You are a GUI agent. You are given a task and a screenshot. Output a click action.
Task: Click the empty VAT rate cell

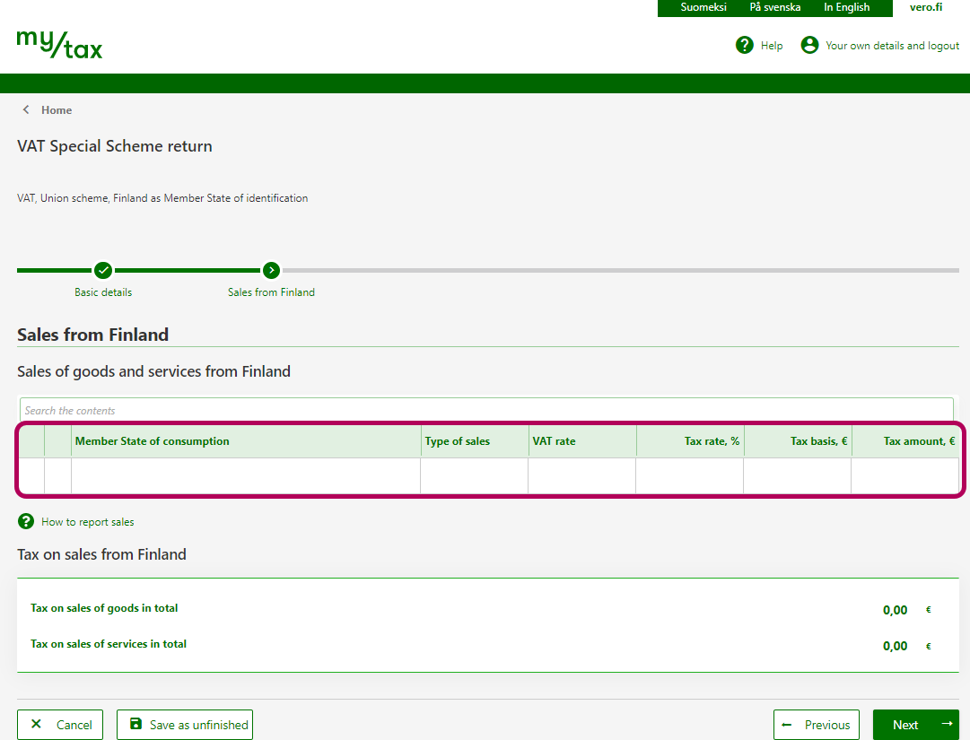point(581,476)
